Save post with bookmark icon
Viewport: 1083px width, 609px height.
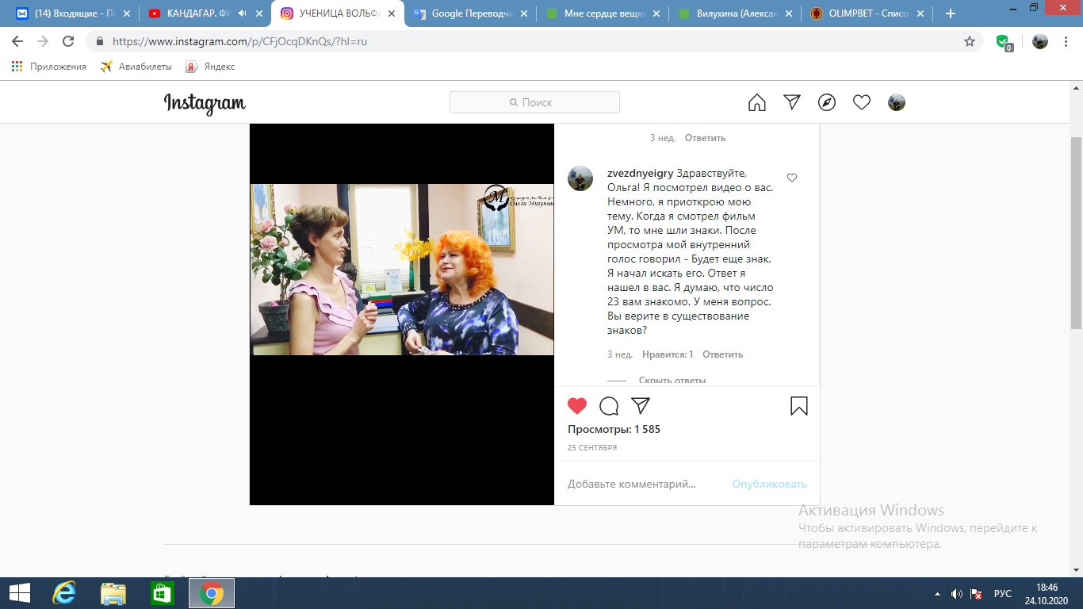click(x=799, y=406)
